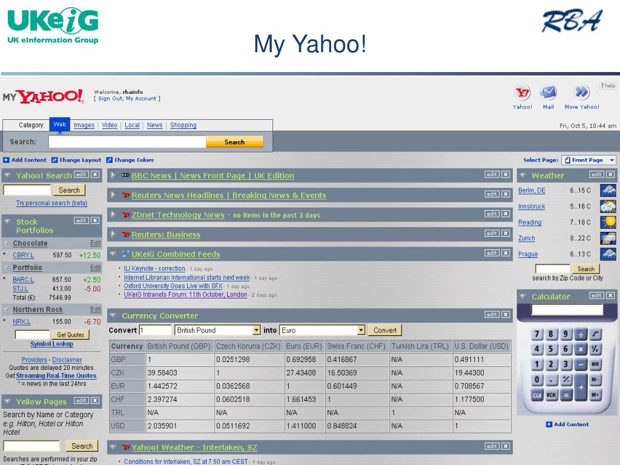Click the calculator plus key
The image size is (620, 465).
pyautogui.click(x=581, y=387)
